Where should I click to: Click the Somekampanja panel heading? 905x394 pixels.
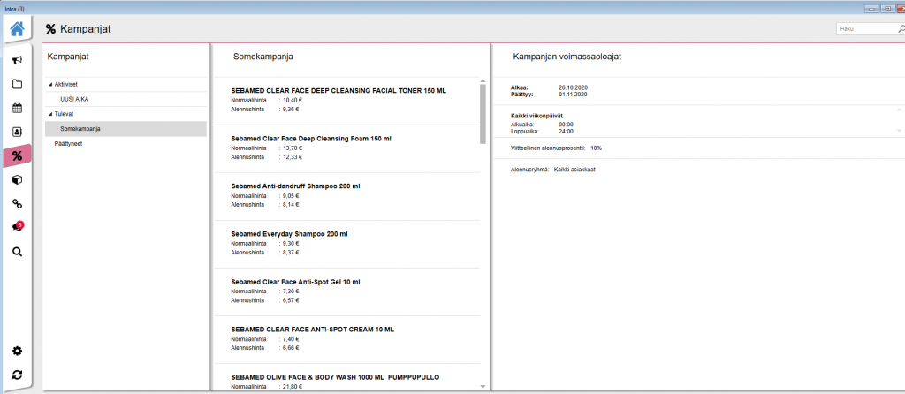point(262,57)
